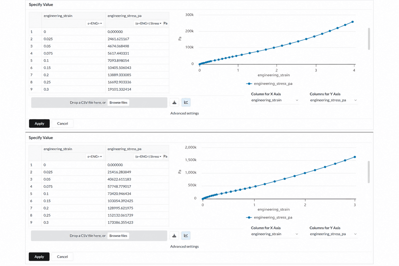Viewport: 399px width, 266px height.
Task: Click stress cell 16692.903336 in upper table
Action: pos(137,82)
